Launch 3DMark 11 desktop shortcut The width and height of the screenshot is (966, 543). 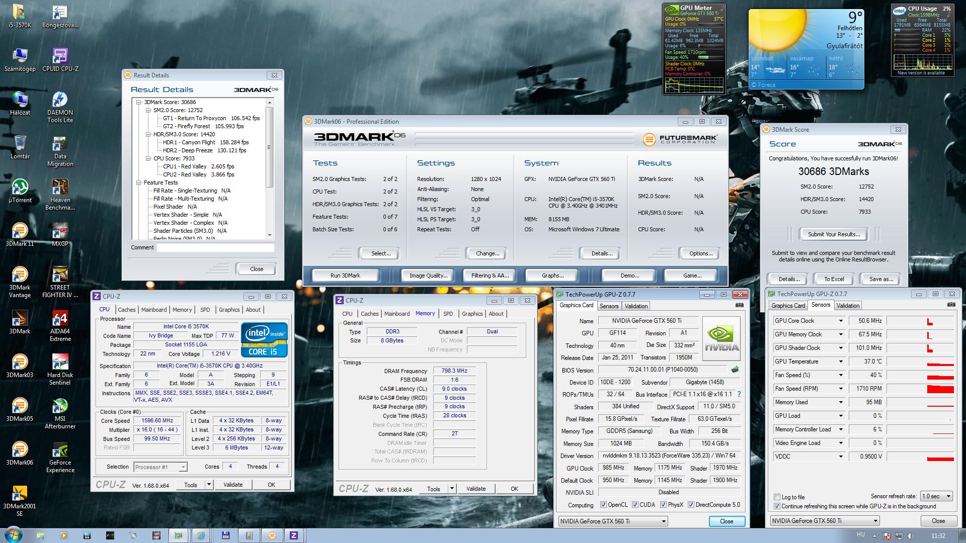(20, 235)
